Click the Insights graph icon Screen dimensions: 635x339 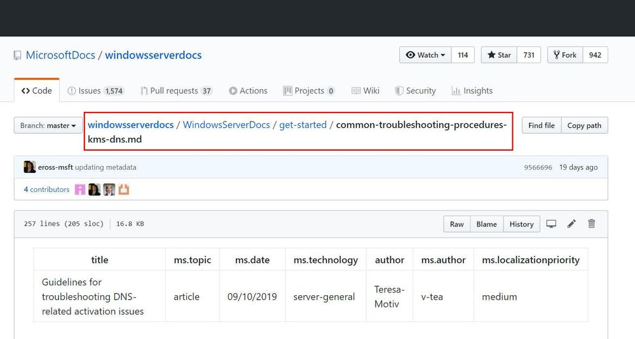[456, 91]
